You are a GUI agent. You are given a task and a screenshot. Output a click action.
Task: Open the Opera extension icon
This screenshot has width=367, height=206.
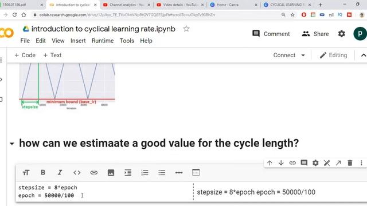point(304,15)
